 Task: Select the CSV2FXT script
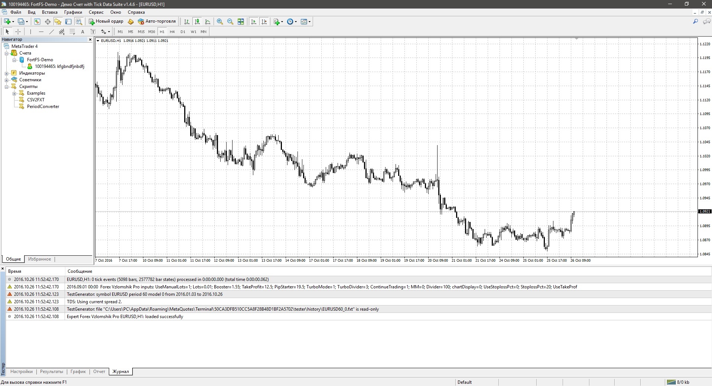pyautogui.click(x=36, y=100)
